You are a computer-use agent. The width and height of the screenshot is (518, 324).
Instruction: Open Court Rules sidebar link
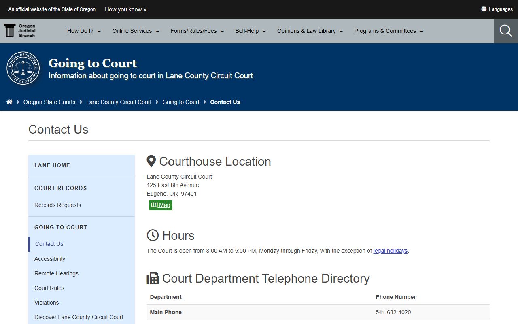point(49,288)
